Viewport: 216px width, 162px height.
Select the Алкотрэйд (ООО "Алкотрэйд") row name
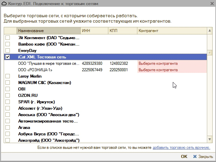click(x=49, y=140)
